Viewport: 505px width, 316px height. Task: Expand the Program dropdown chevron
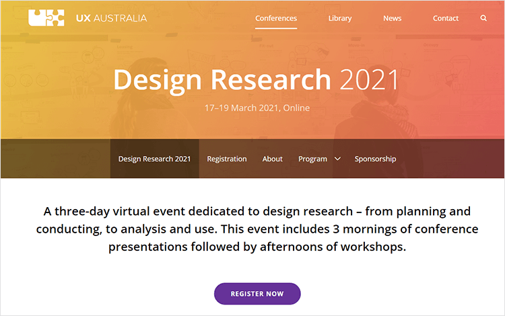pyautogui.click(x=337, y=159)
